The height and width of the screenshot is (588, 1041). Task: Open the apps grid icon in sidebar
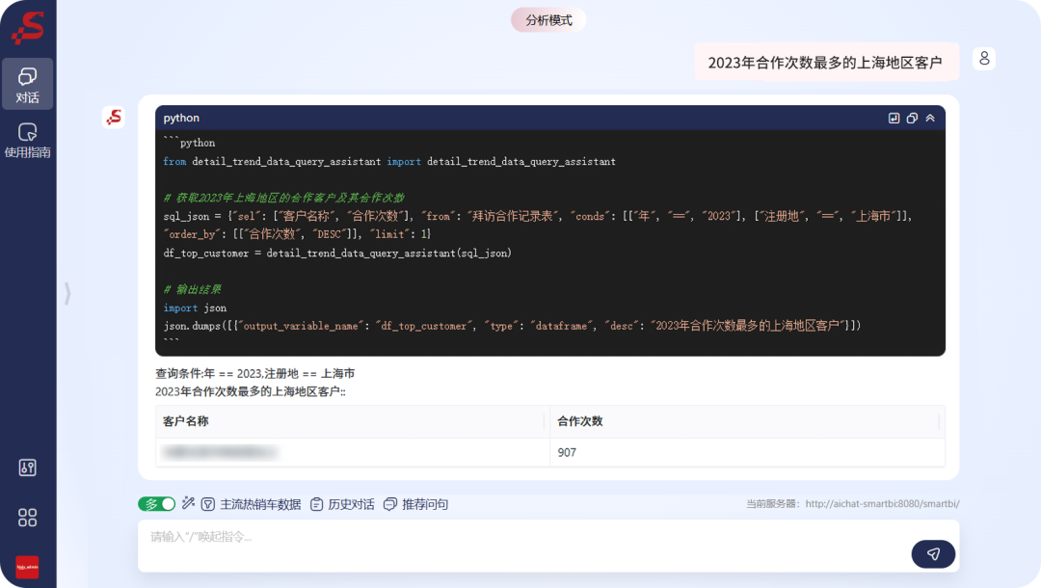click(27, 517)
